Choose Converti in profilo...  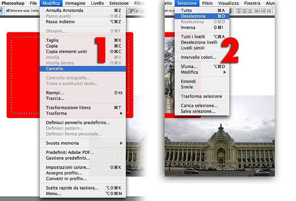(x=83, y=179)
